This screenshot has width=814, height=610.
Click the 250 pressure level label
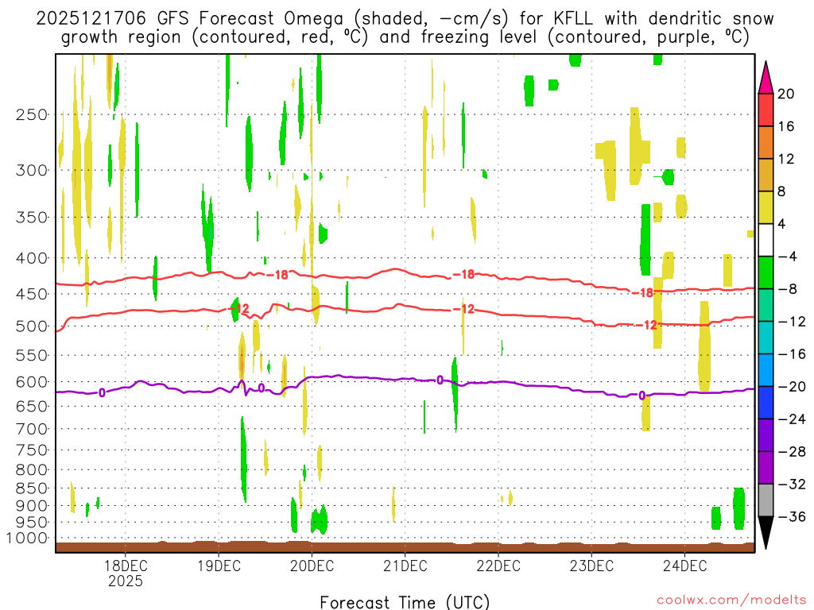[x=32, y=114]
